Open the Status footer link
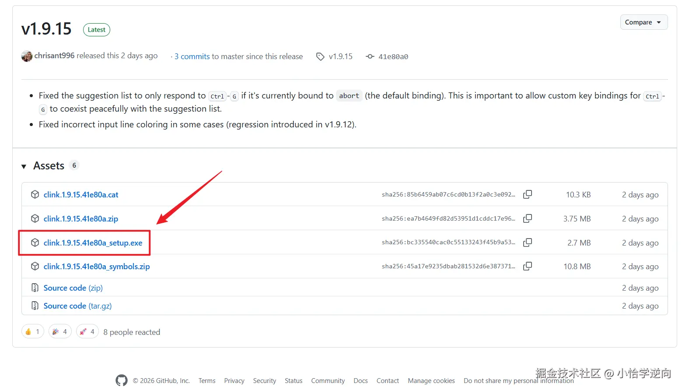The image size is (682, 390). pyautogui.click(x=294, y=381)
